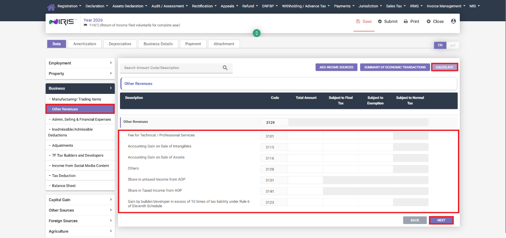Expand the Other Sources section
This screenshot has height=238, width=506.
pos(80,210)
